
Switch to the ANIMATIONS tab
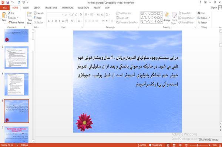(68, 8)
